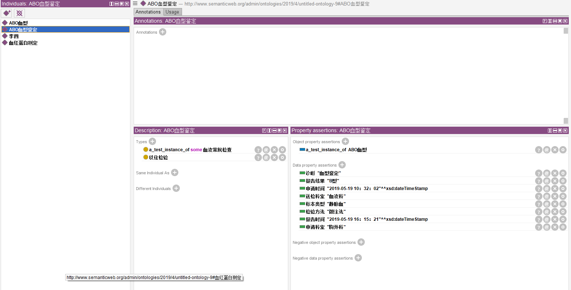Remove the 以往检验 type with its X icon
This screenshot has width=571, height=290.
point(274,157)
